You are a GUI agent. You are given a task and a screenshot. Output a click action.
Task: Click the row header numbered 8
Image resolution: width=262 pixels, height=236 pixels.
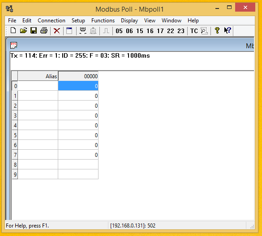[15, 164]
